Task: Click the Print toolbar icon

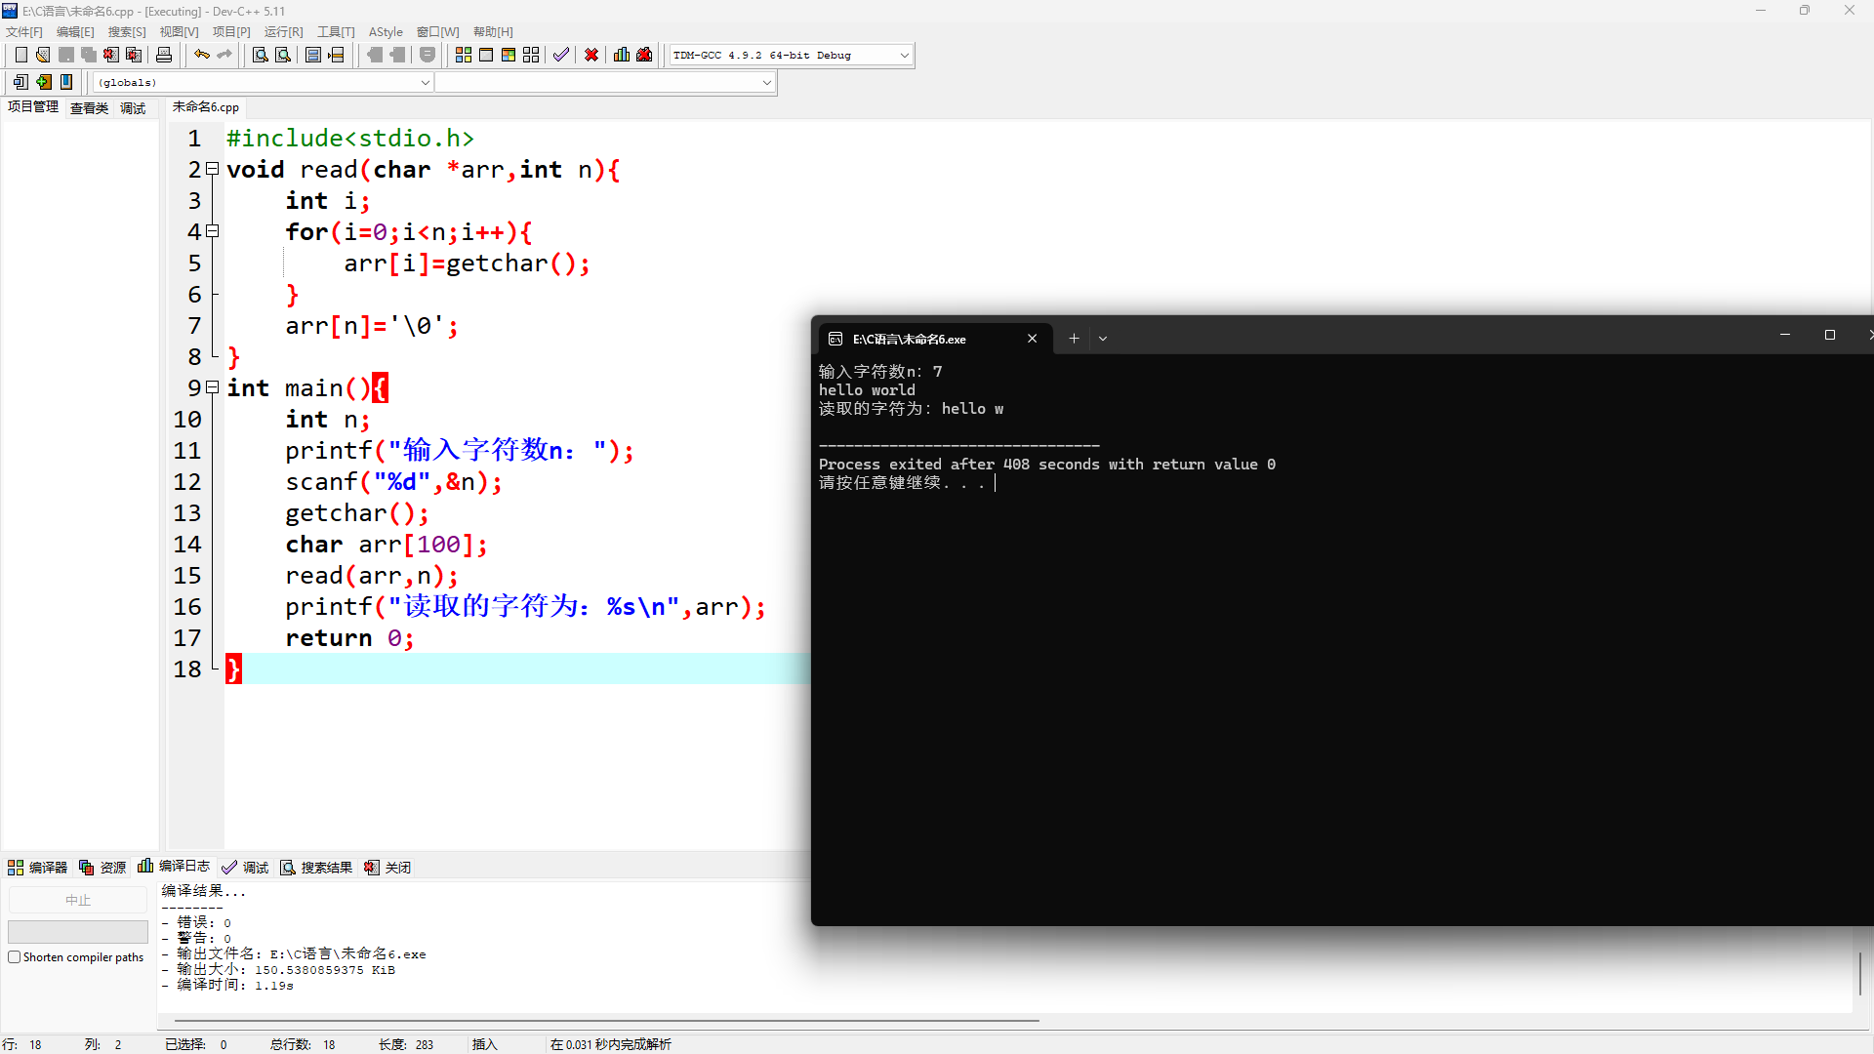Action: point(164,55)
